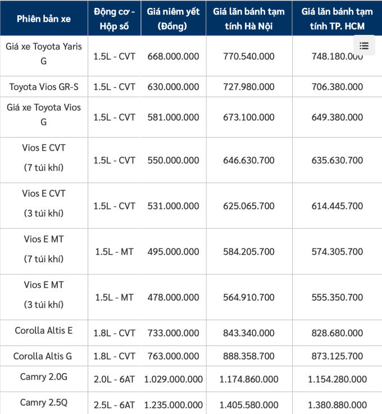Select the 'Vios E MT (3 túi khí)' cell
The image size is (382, 414).
44,295
